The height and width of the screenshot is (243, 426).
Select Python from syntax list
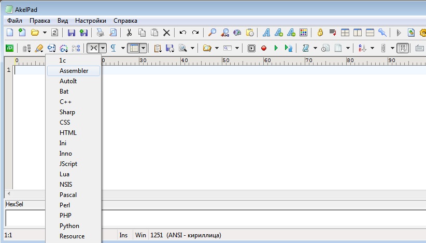point(69,226)
